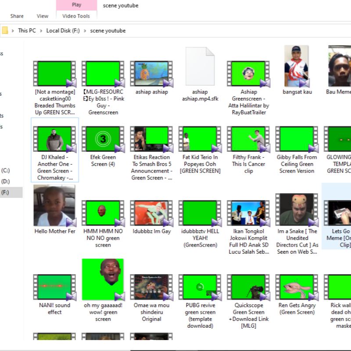
Task: Switch to the Video Tools tab
Action: [76, 16]
